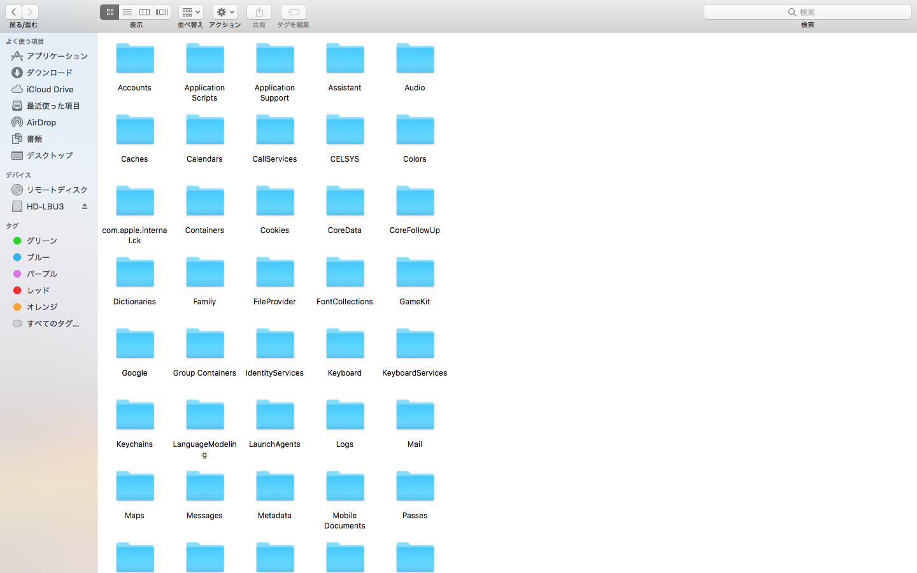Switch to Cover Flow view mode
Viewport: 917px width, 573px height.
[162, 12]
